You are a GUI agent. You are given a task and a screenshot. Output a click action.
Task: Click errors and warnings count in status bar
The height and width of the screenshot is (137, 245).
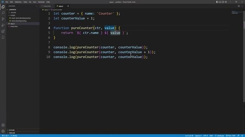(x=5, y=136)
